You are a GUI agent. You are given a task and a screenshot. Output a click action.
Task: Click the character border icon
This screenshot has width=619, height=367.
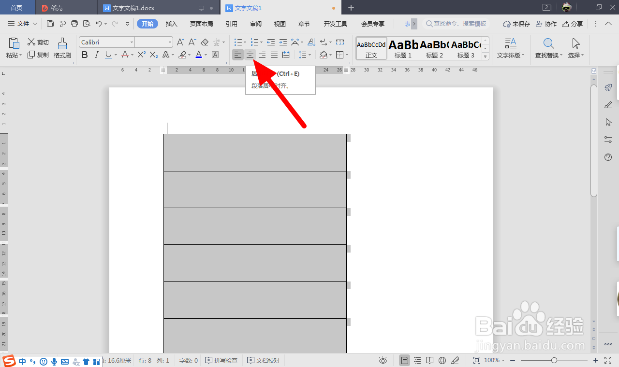coord(215,55)
